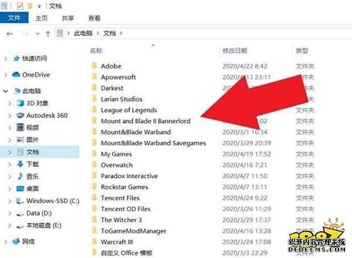Click the 2020/4/22 8:42 date cell

point(245,66)
